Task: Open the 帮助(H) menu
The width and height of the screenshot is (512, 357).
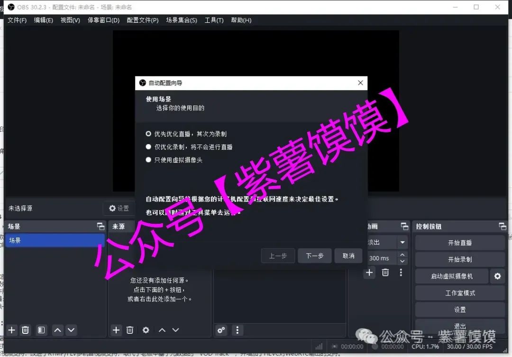Action: pos(241,20)
